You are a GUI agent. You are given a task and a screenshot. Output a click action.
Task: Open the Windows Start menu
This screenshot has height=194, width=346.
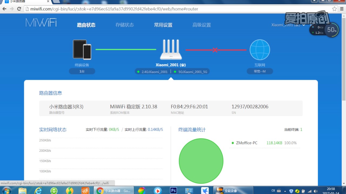[6, 190]
